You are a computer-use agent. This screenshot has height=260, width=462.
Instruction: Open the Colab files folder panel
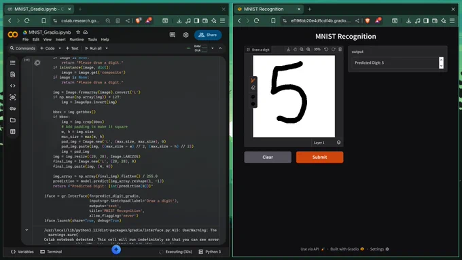point(13,120)
